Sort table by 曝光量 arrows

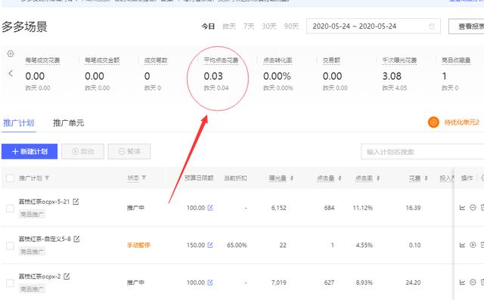point(292,178)
